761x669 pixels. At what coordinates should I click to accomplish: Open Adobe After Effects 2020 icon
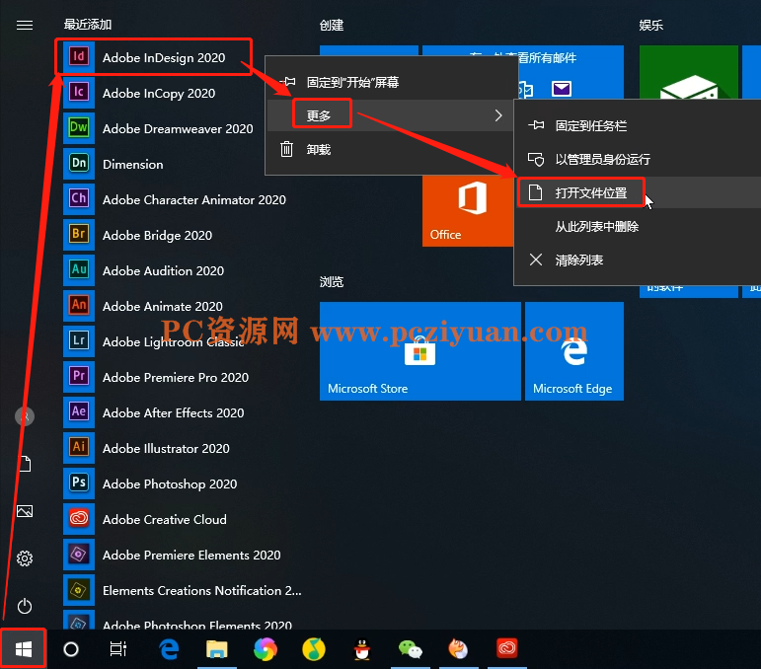click(79, 411)
